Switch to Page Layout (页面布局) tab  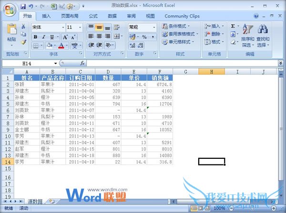[x=70, y=16]
